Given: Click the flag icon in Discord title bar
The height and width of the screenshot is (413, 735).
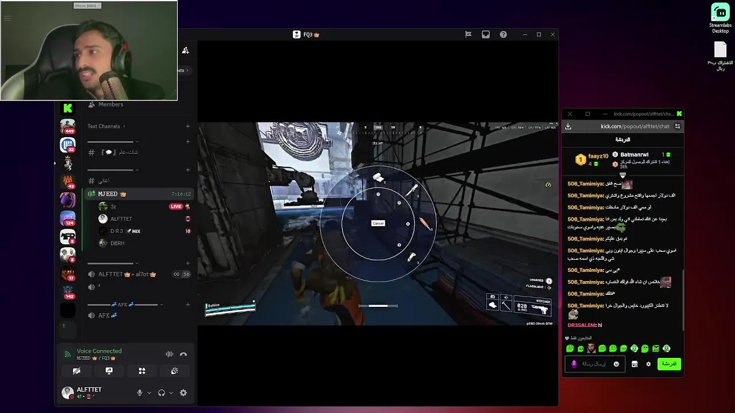Looking at the screenshot, I should click(x=468, y=34).
